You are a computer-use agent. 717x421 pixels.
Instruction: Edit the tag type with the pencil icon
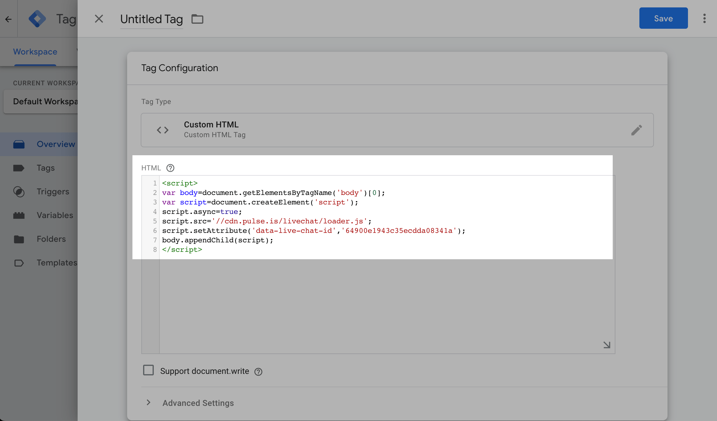(636, 130)
